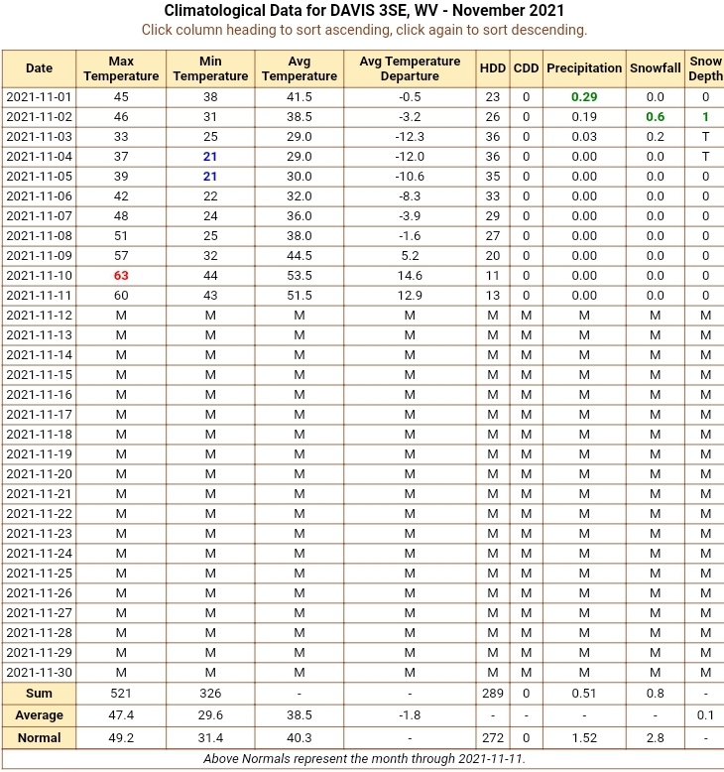Click avg temperature value 44.5
Viewport: 724px width, 772px height.
coord(300,256)
